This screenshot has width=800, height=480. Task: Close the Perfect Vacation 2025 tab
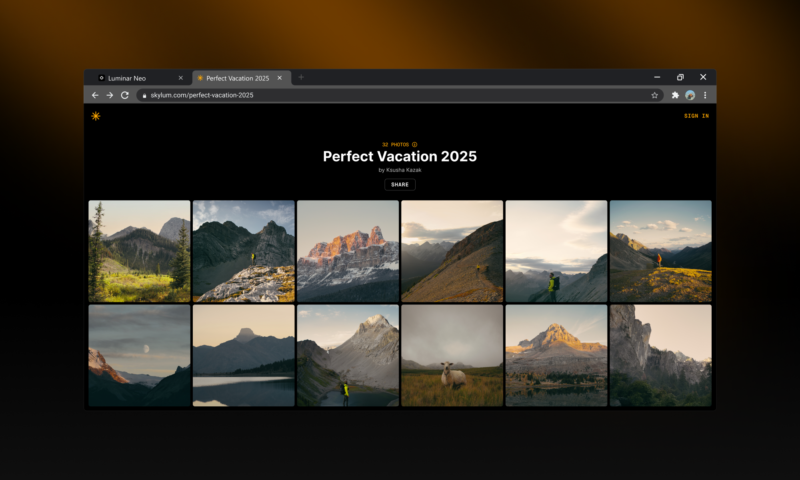(280, 78)
